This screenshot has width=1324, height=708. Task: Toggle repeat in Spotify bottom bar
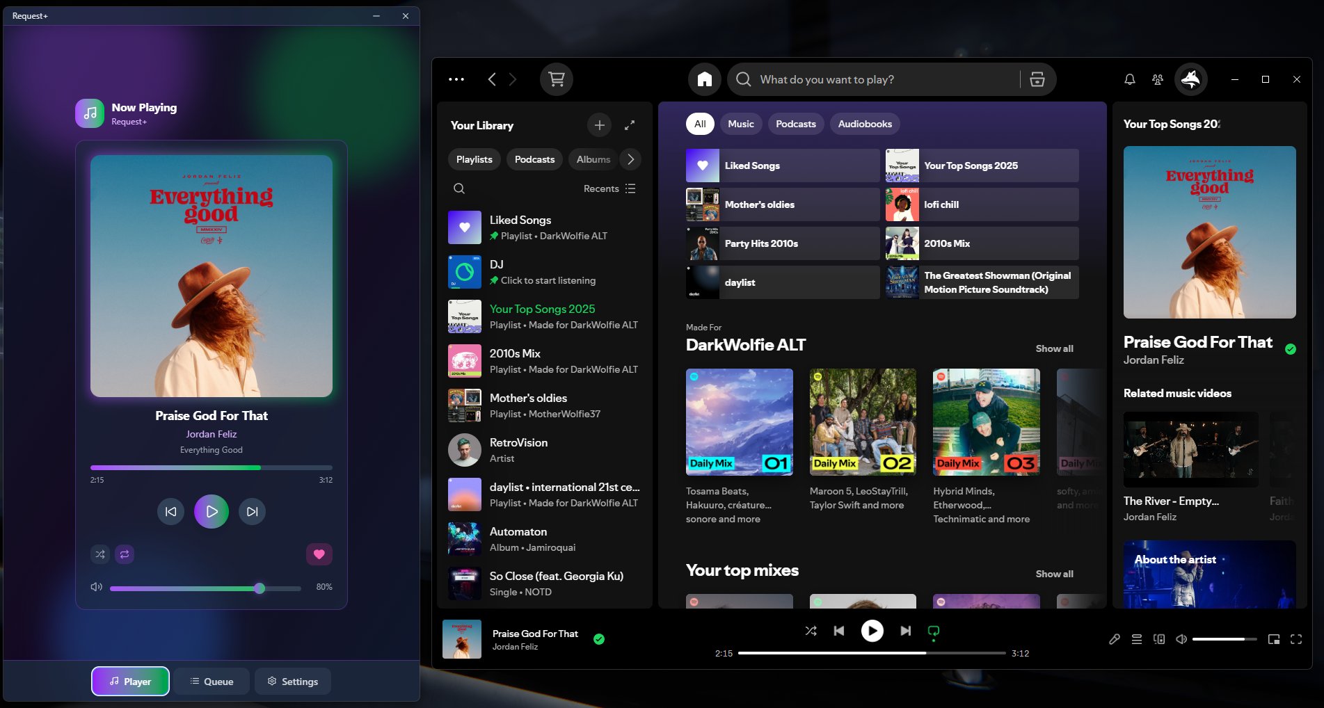click(x=934, y=631)
